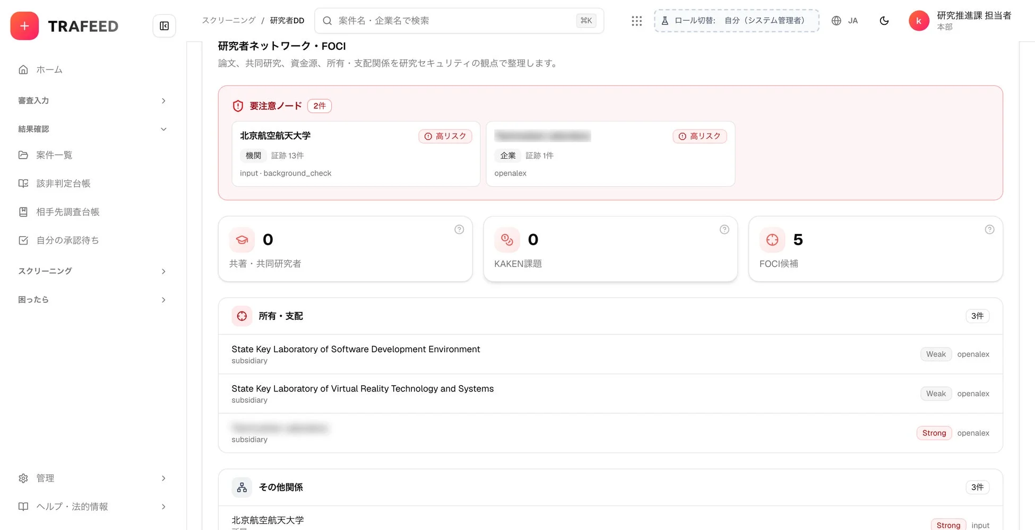Click the coins icon on KAKEN課題 card
The height and width of the screenshot is (530, 1035).
pyautogui.click(x=507, y=240)
